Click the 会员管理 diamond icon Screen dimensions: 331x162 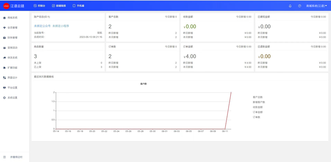pos(4,28)
